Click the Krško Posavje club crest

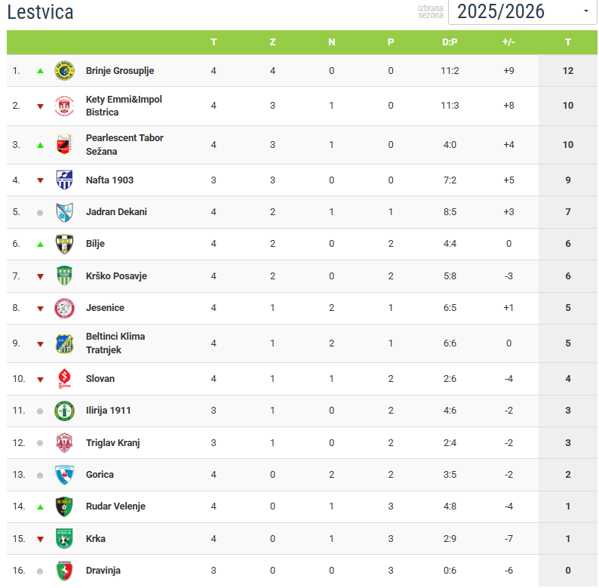click(x=65, y=276)
